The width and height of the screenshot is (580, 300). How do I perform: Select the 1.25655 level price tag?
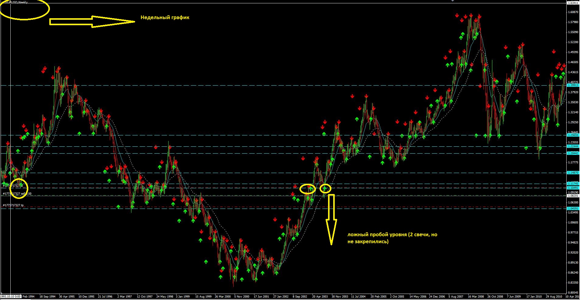573,135
